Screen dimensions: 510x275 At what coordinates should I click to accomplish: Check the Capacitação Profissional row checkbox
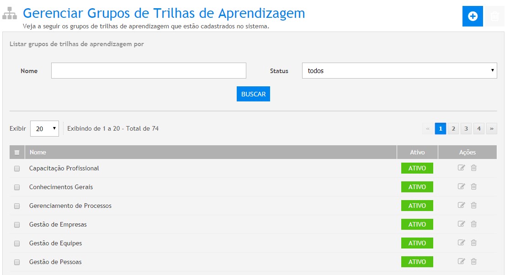coord(17,169)
